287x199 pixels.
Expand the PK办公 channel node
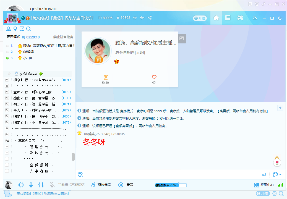(7, 153)
